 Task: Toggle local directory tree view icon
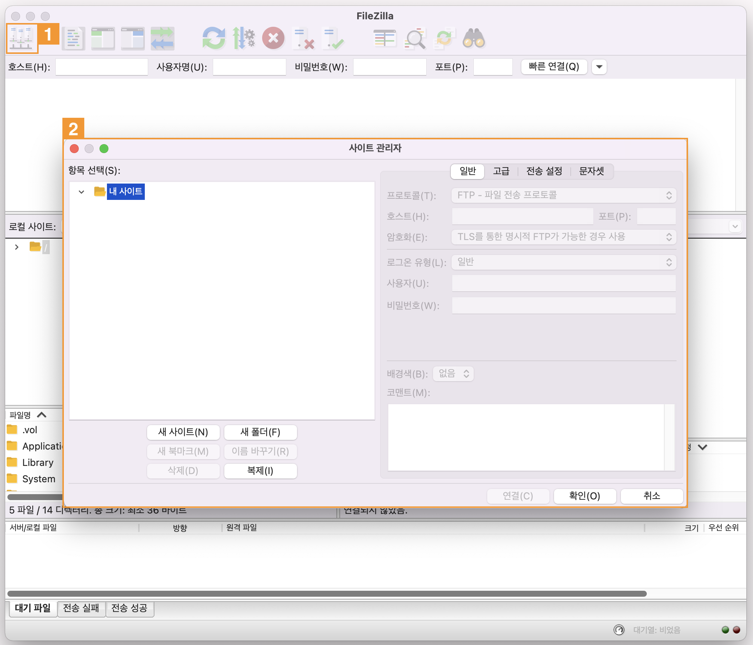pos(103,38)
